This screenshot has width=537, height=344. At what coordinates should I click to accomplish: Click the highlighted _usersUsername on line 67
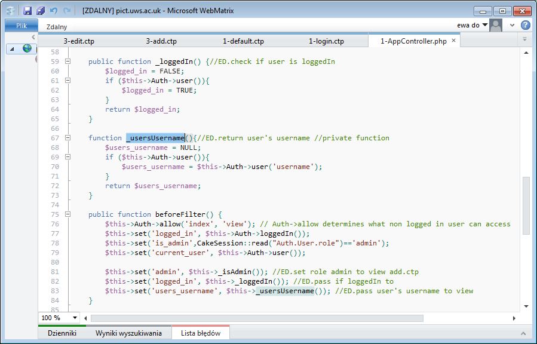(x=155, y=138)
